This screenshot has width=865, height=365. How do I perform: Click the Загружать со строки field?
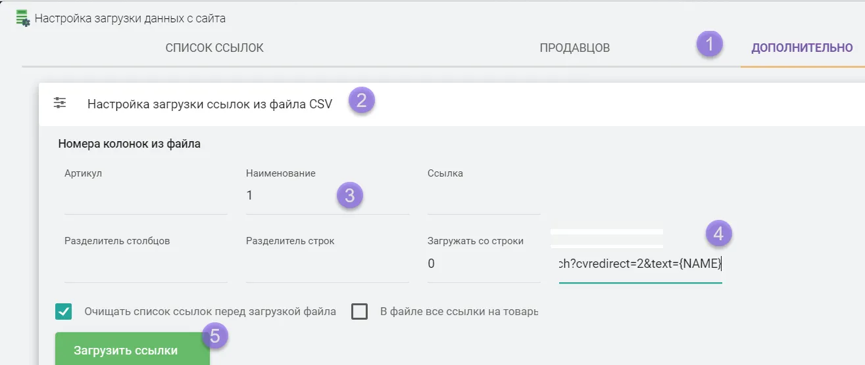click(x=483, y=264)
